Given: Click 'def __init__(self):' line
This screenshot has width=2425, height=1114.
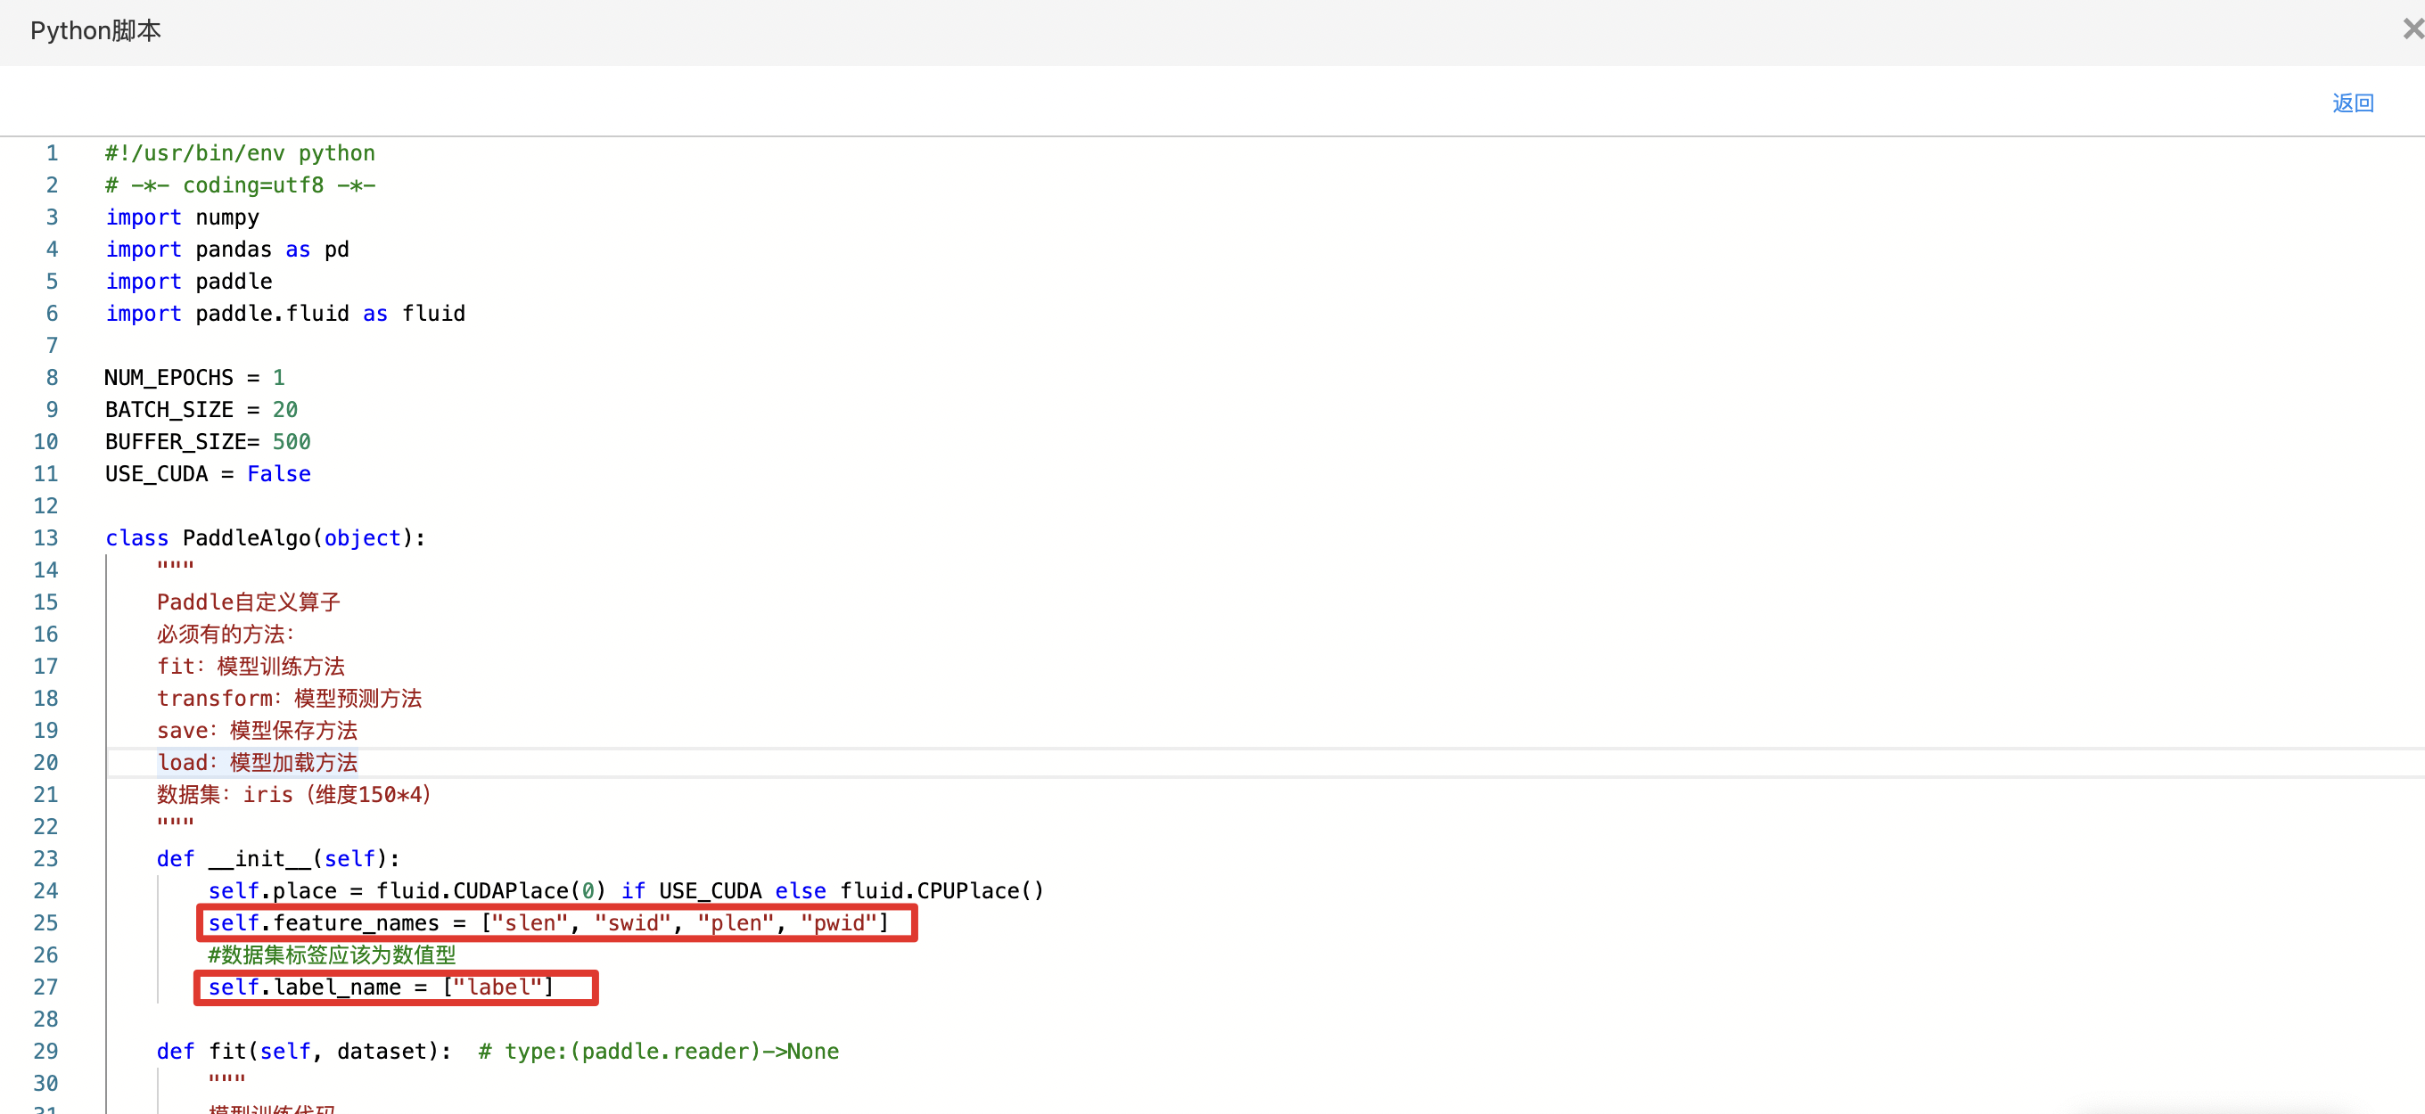Looking at the screenshot, I should pyautogui.click(x=279, y=858).
